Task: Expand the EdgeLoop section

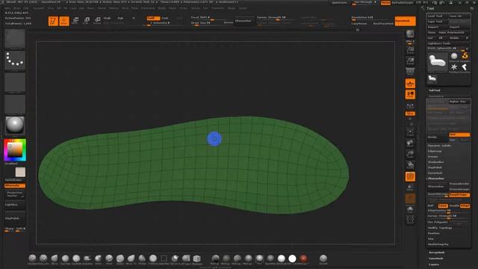Action: (435, 151)
